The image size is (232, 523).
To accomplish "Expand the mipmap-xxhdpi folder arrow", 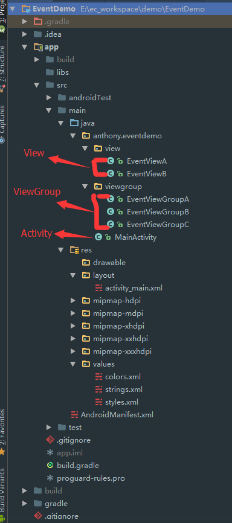I will [72, 339].
